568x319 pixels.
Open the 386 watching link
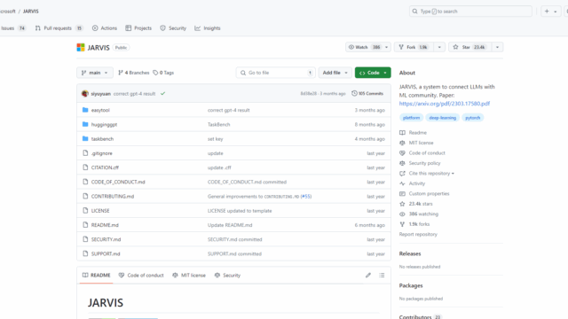pos(419,214)
